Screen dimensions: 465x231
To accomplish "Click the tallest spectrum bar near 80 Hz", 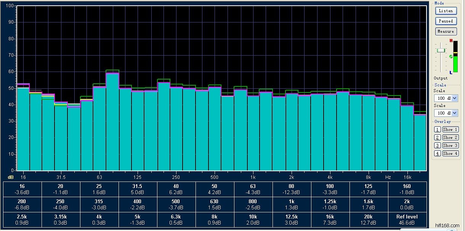I will (x=112, y=122).
